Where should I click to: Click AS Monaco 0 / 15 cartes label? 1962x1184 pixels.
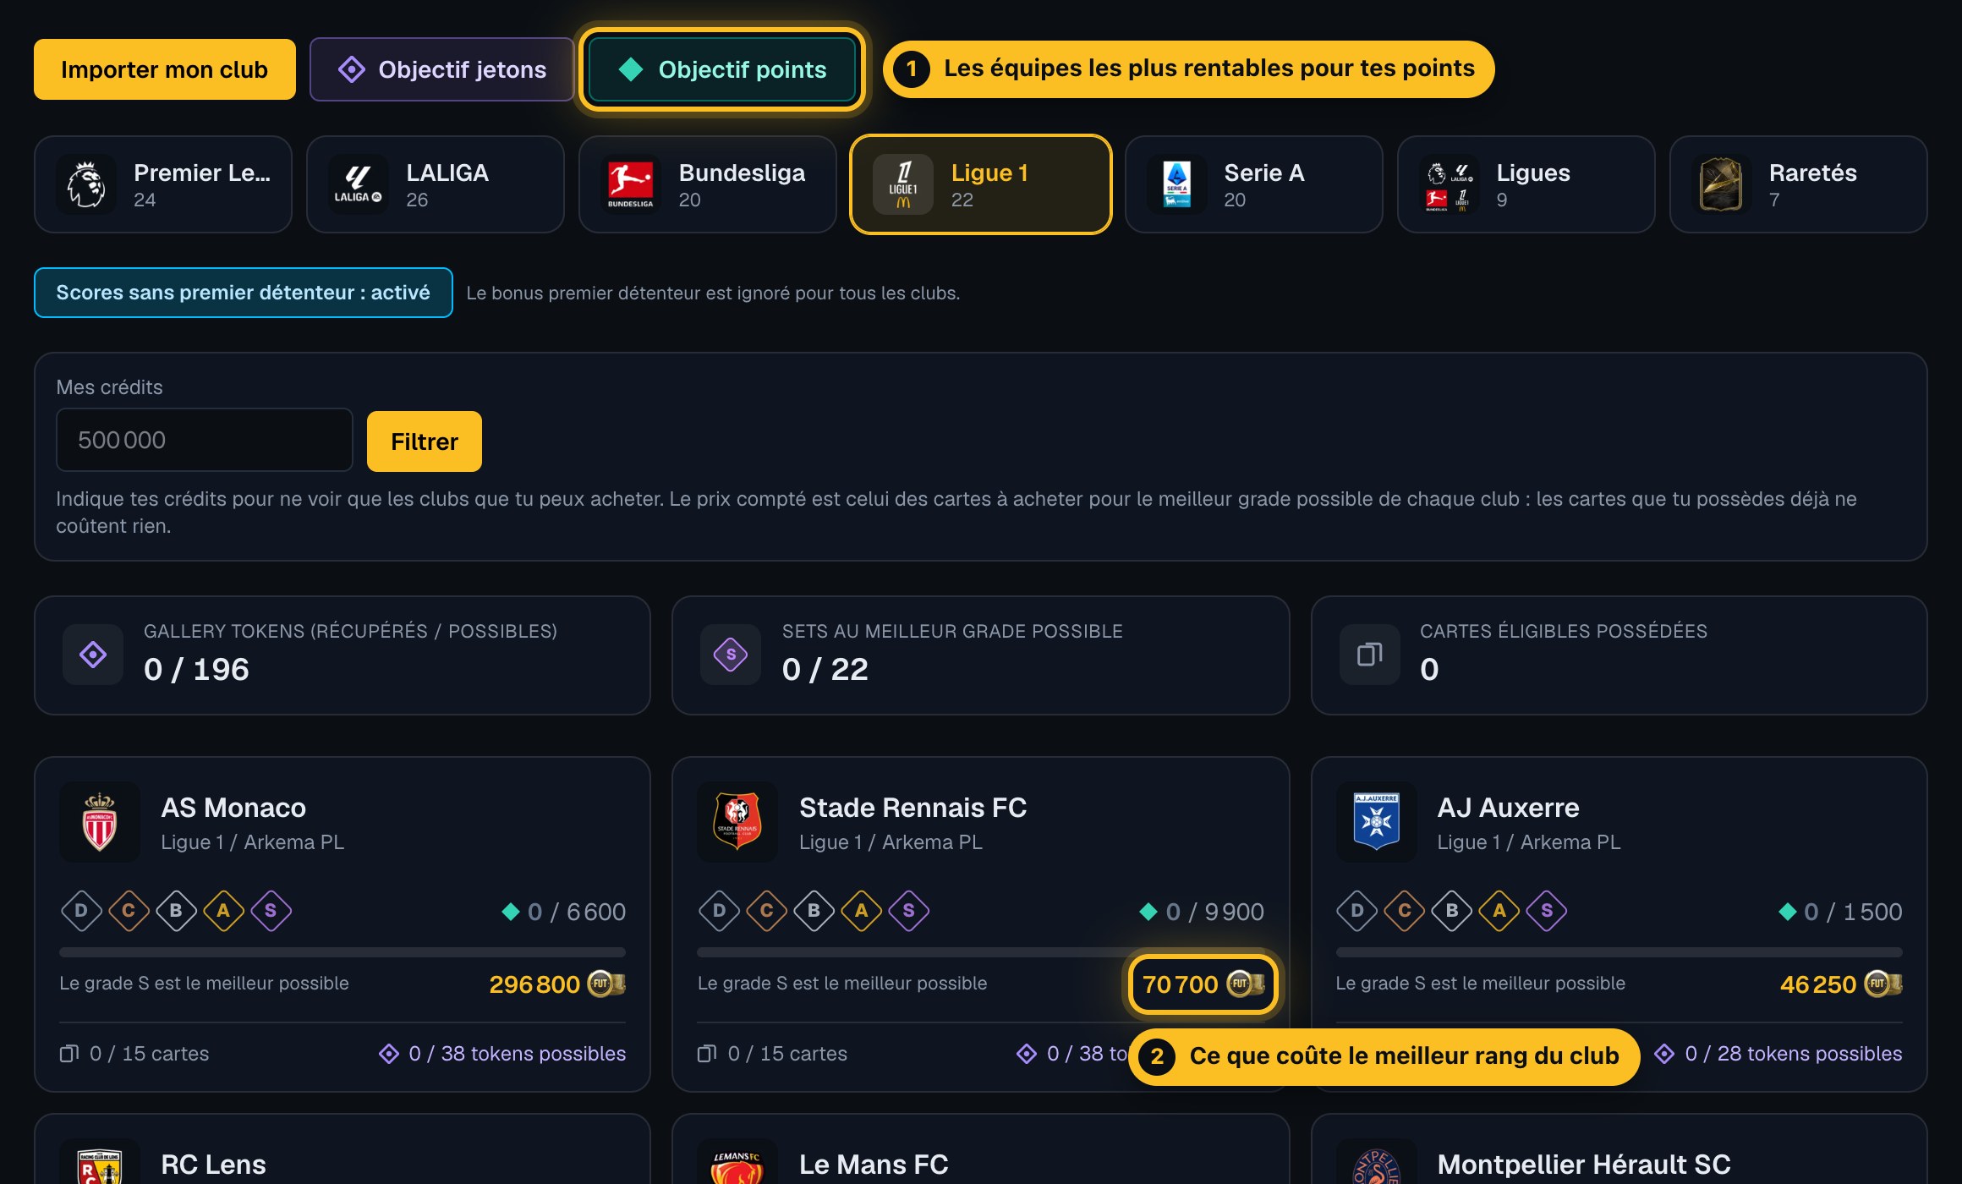click(134, 1054)
